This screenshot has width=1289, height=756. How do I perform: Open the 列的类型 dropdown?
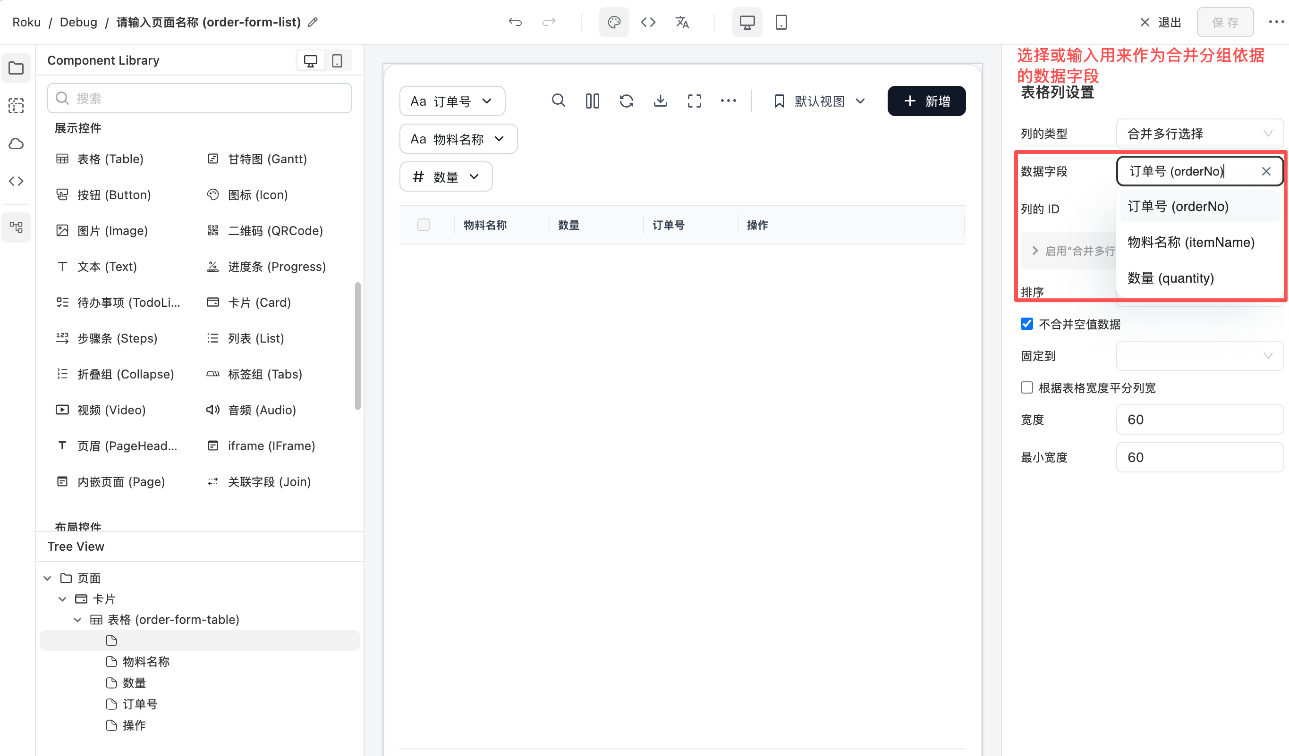1199,134
